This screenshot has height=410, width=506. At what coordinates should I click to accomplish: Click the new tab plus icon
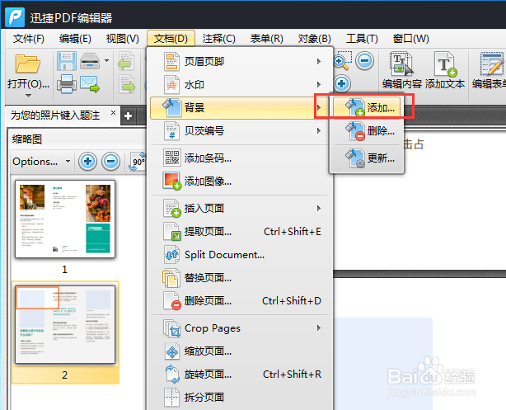tap(128, 116)
